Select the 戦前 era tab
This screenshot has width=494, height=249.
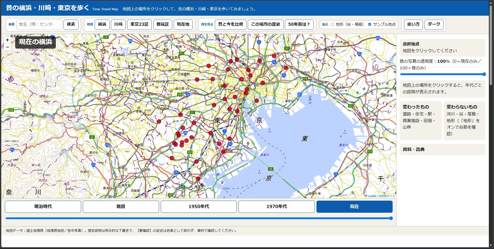[121, 207]
